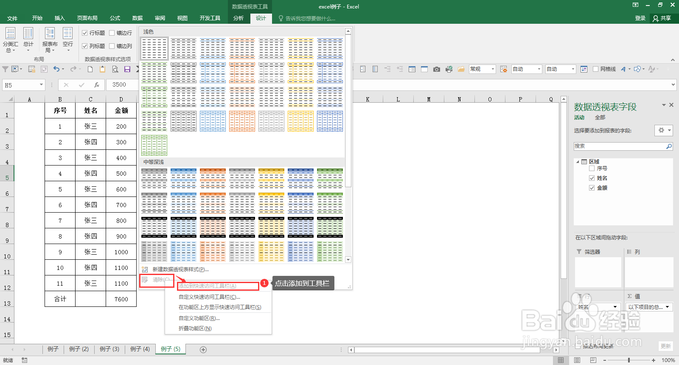This screenshot has height=365, width=679.
Task: Open the Name Box dropdown showing H5
Action: click(x=41, y=85)
